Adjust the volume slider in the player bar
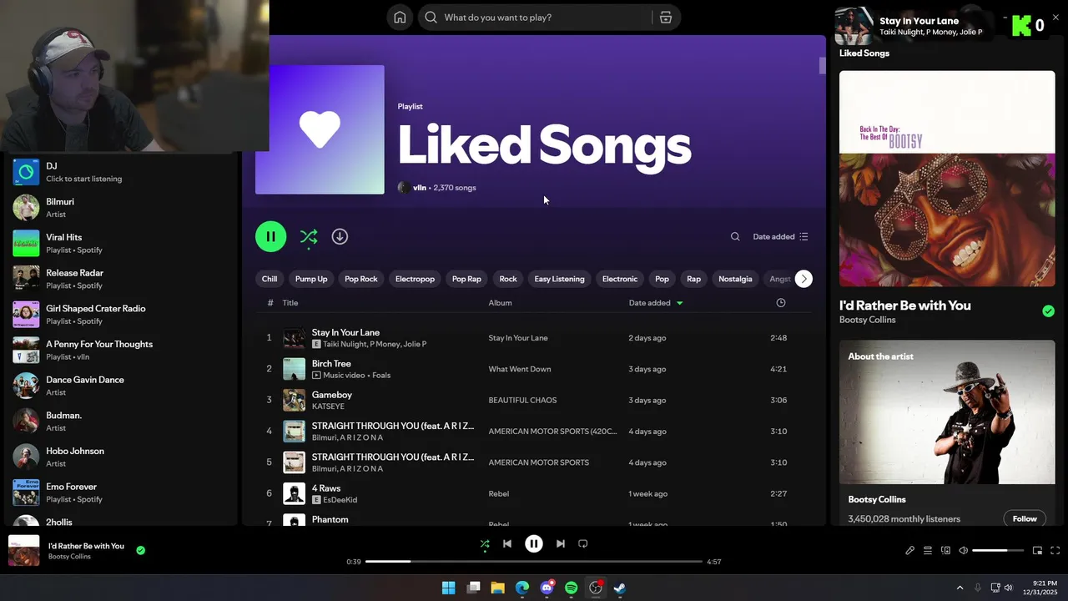1068x601 pixels. [998, 550]
